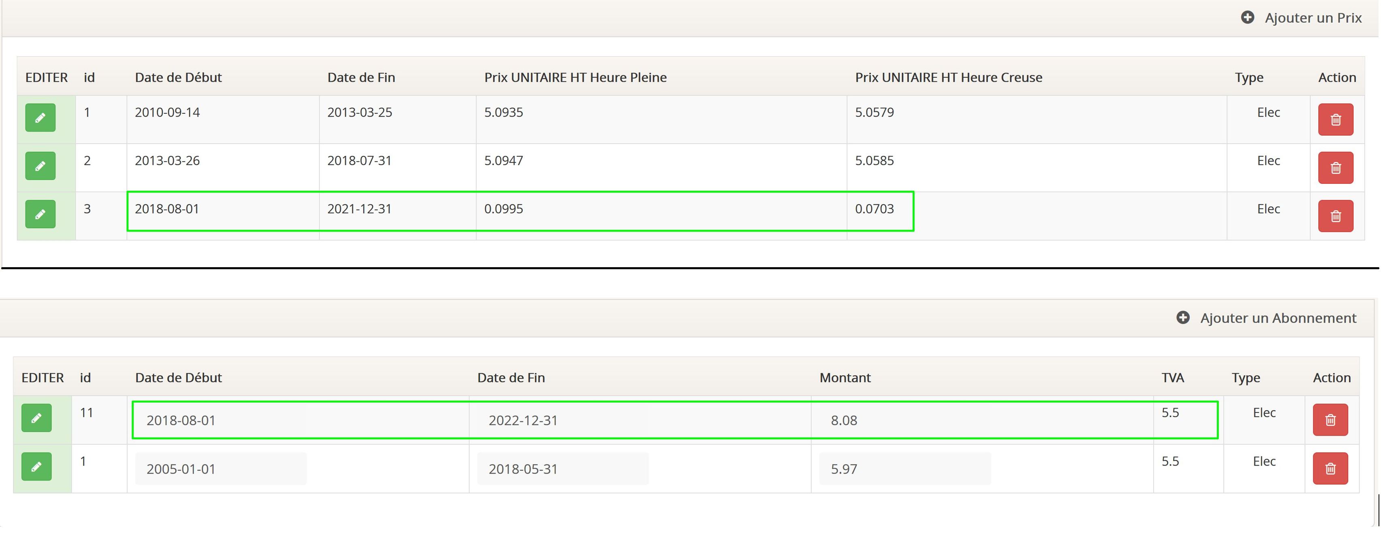Select the price start date 2010-09-14
The image size is (1383, 536).
point(167,112)
